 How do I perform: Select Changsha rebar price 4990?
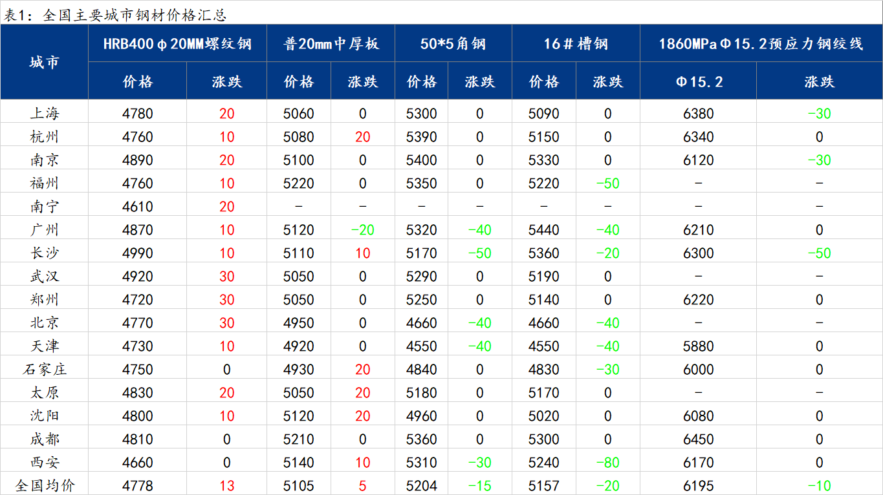tap(137, 253)
